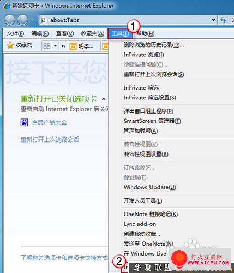This screenshot has width=234, height=273.
Task: Click the refresh arrows icon beside address bar
Action: [x=223, y=20]
